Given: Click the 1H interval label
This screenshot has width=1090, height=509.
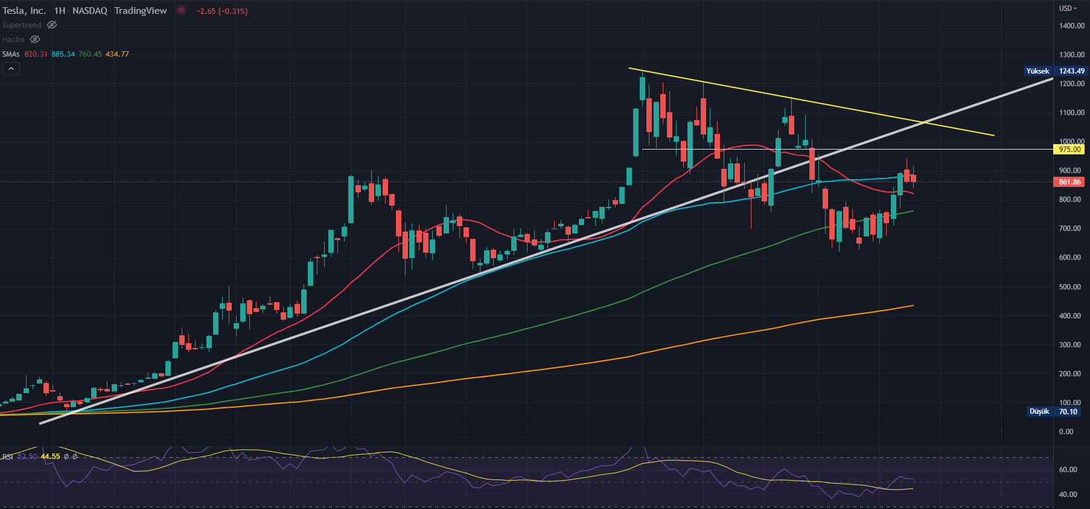Looking at the screenshot, I should [60, 11].
